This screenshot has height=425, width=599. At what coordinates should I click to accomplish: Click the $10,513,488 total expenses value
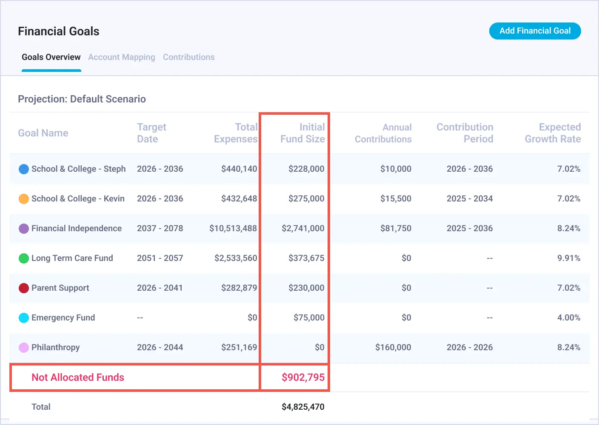[x=233, y=228]
